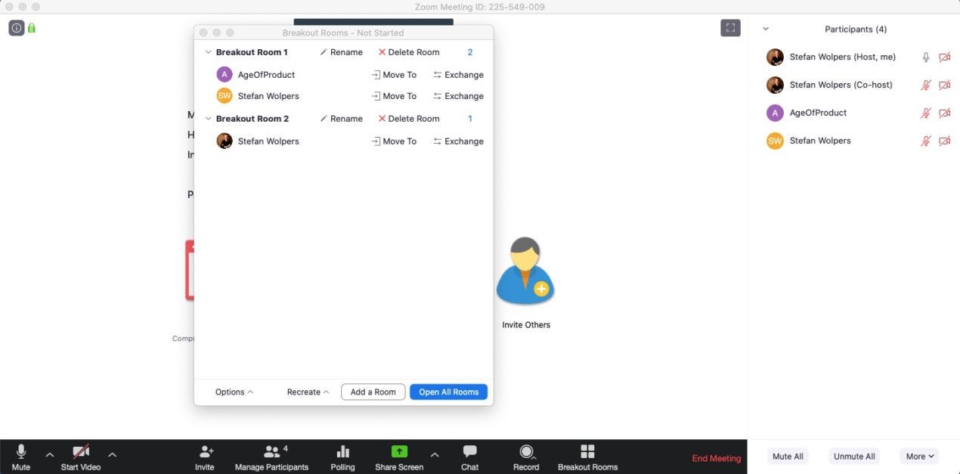
Task: Enter full screen with the expand icon
Action: pos(730,28)
